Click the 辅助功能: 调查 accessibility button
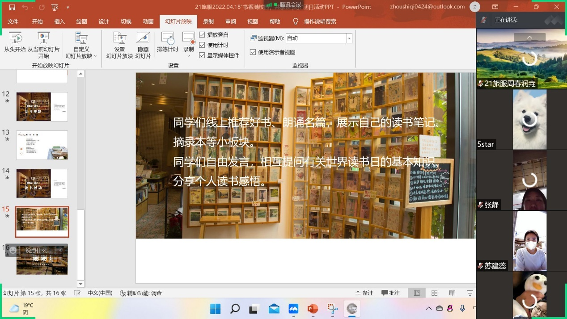Image resolution: width=567 pixels, height=319 pixels. point(141,293)
